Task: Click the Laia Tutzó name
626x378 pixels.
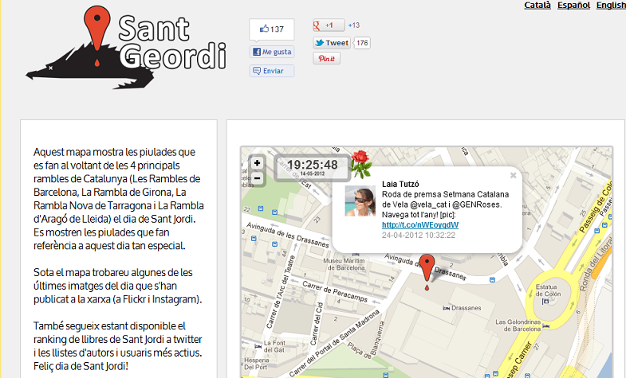Action: [400, 184]
